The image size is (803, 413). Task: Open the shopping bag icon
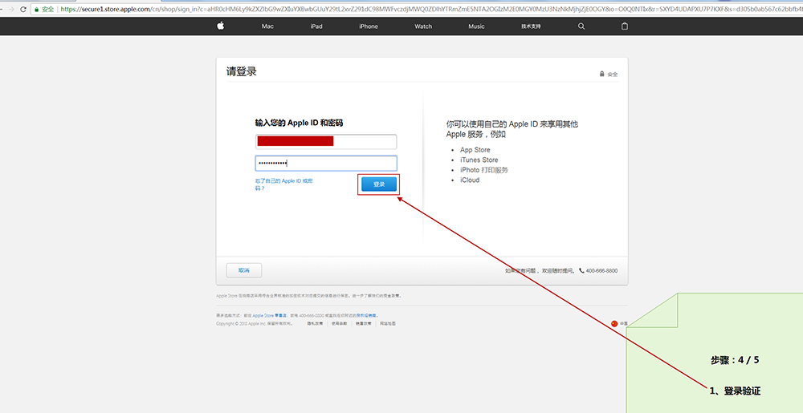[x=625, y=26]
